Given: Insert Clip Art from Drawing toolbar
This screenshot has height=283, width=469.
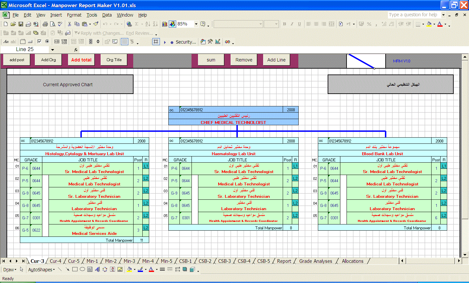Looking at the screenshot, I should pos(112,269).
